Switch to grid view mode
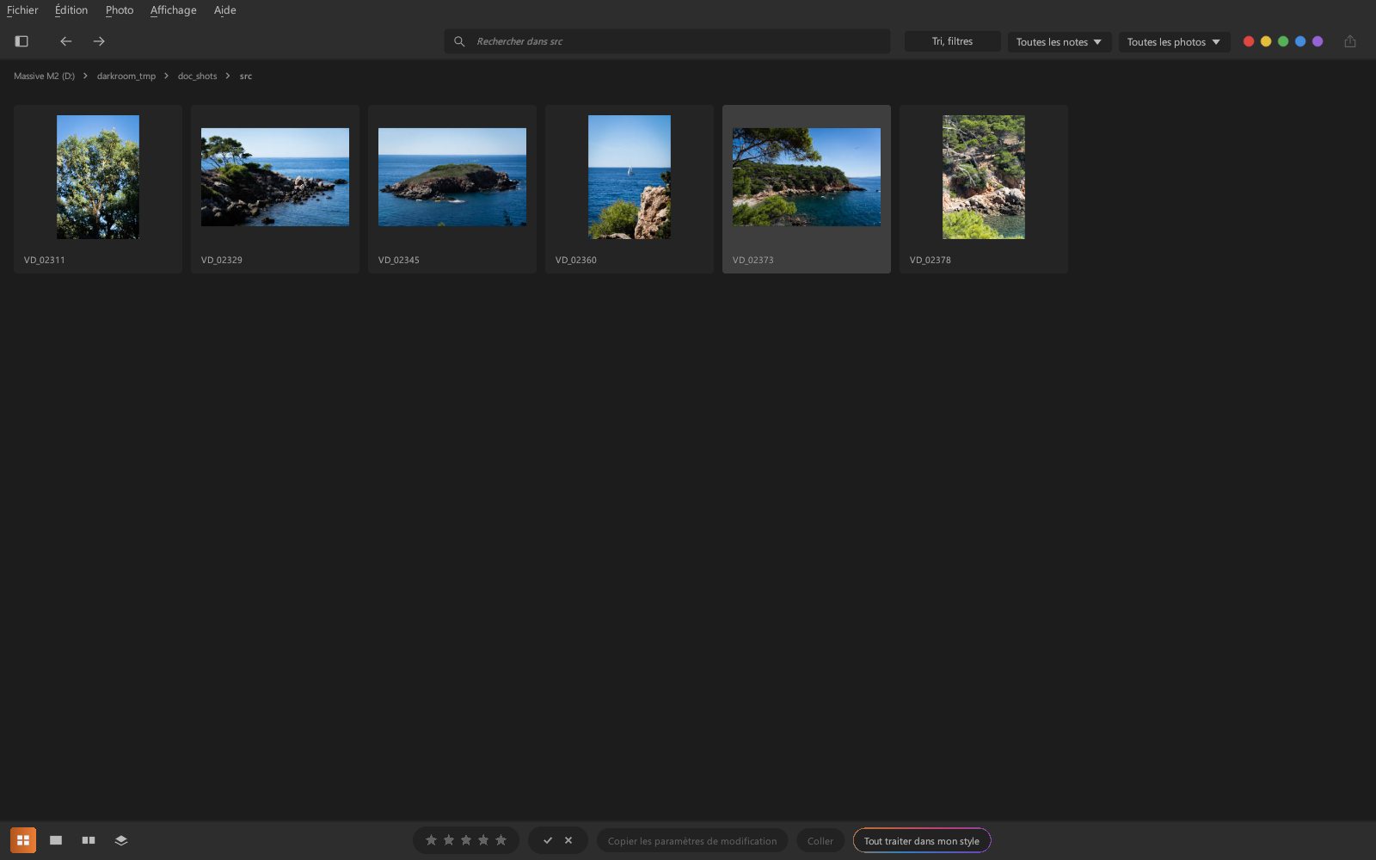Image resolution: width=1376 pixels, height=860 pixels. [23, 840]
